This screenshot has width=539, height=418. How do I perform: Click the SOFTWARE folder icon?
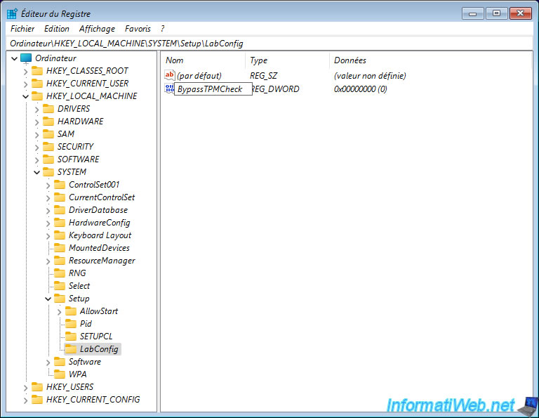48,159
